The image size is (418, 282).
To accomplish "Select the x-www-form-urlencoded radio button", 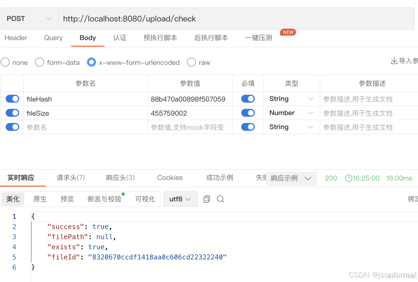I will 91,62.
